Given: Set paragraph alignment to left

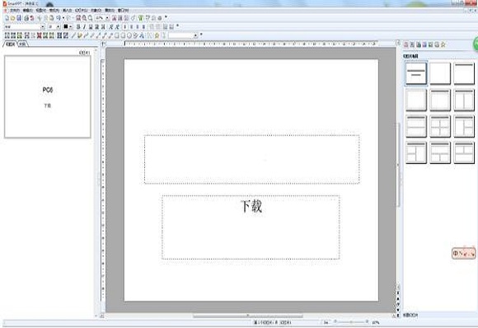Looking at the screenshot, I should (125, 27).
